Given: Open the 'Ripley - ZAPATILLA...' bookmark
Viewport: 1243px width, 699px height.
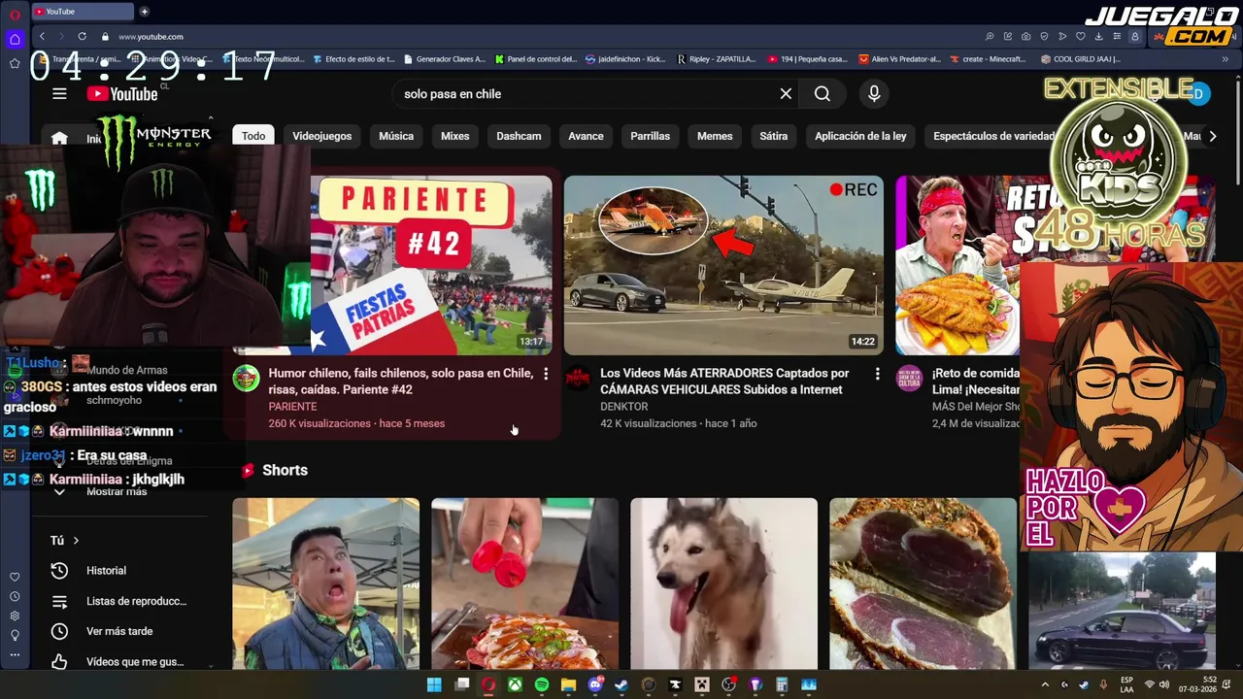Looking at the screenshot, I should click(717, 59).
